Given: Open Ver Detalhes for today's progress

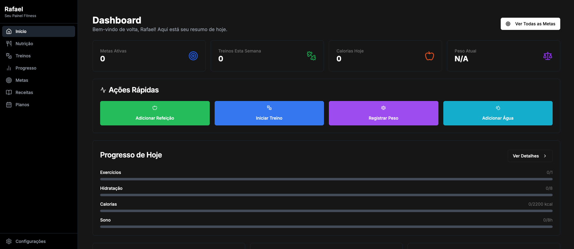Looking at the screenshot, I should point(530,156).
